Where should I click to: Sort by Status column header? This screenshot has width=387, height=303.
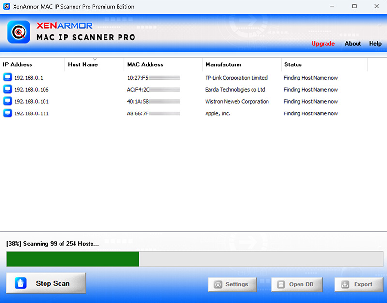[324, 64]
